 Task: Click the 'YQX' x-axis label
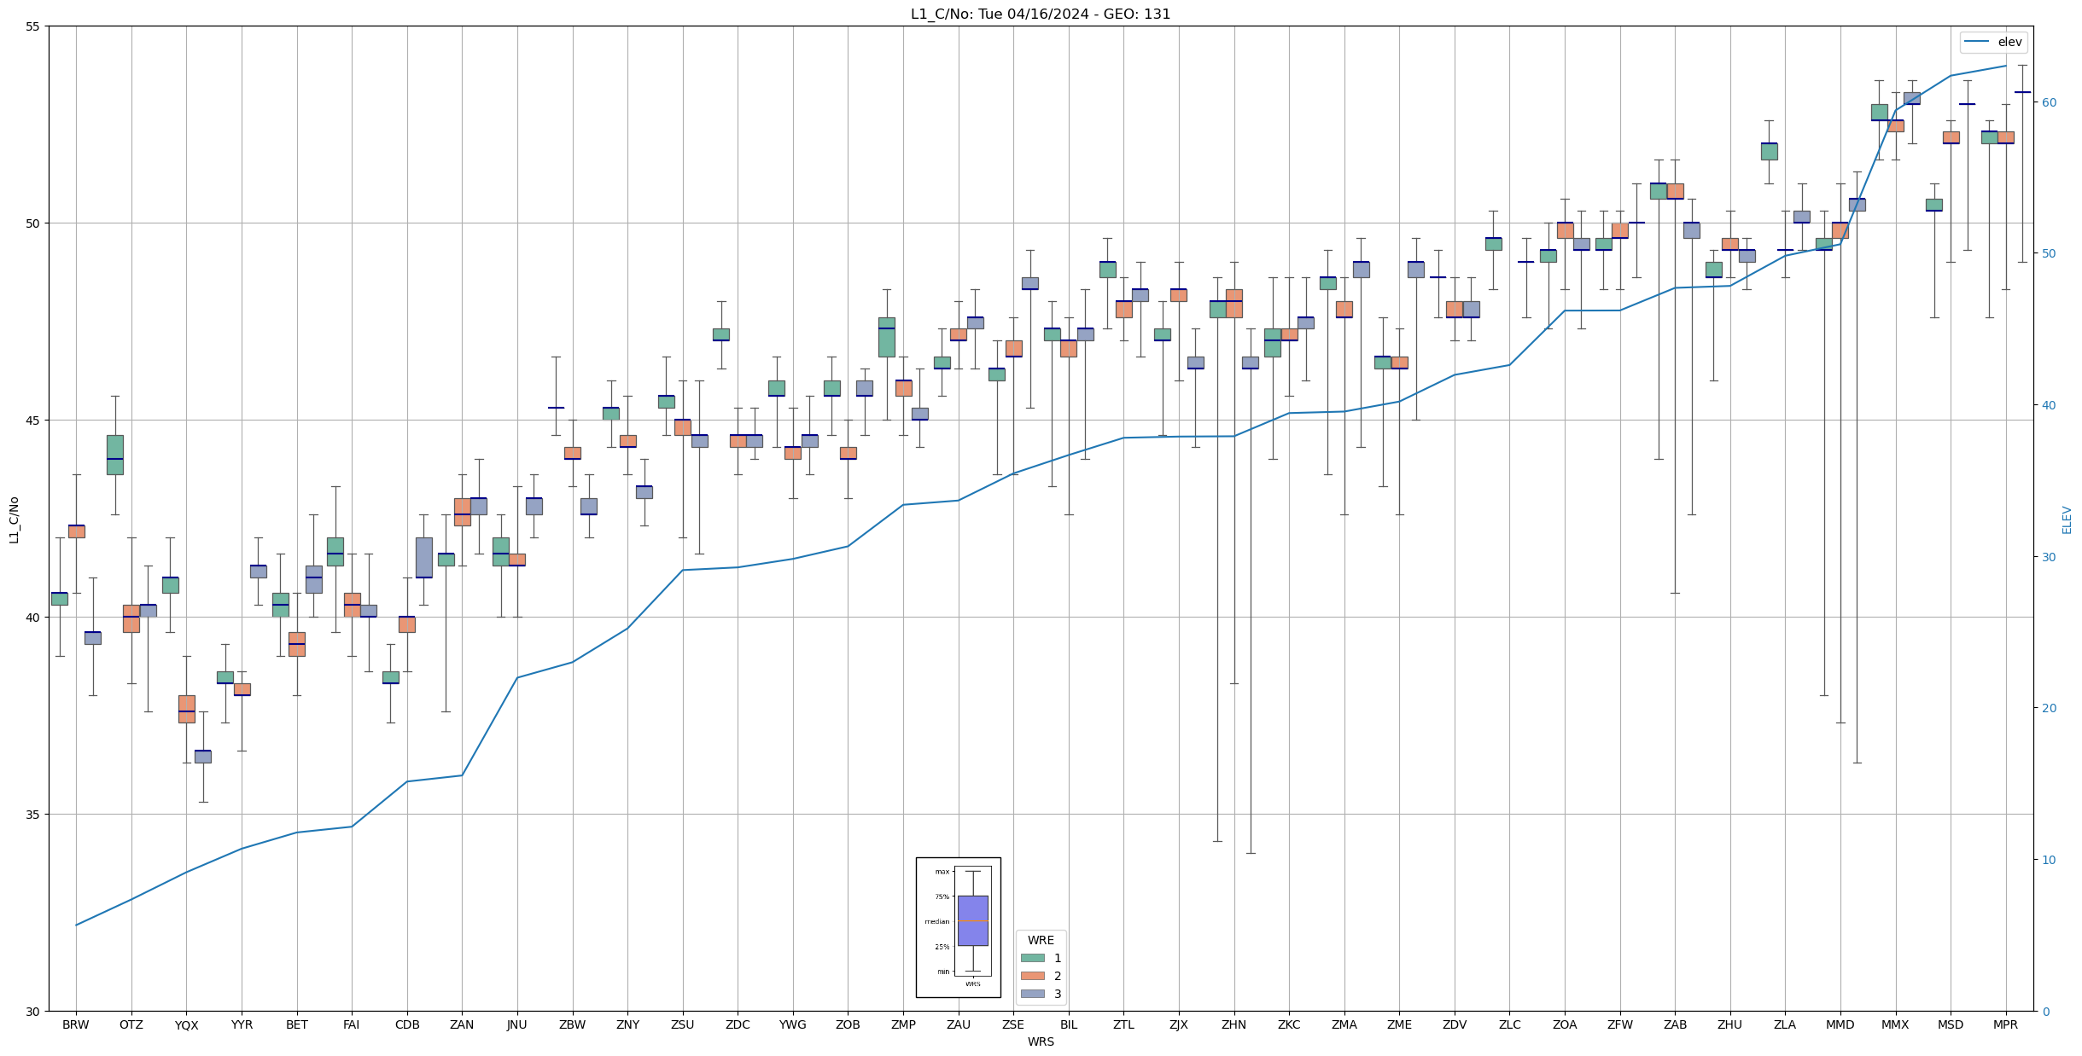(186, 1024)
